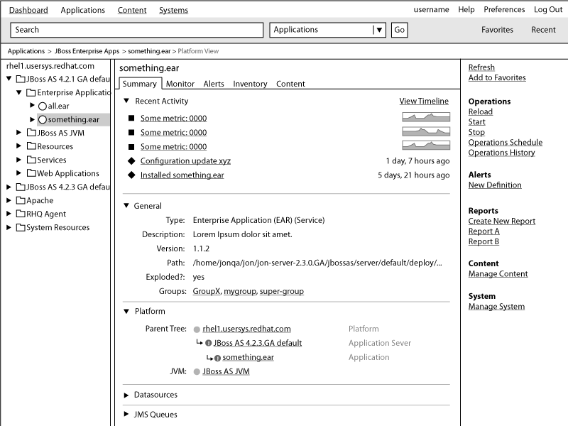
Task: Open Preferences in header
Action: (x=504, y=10)
